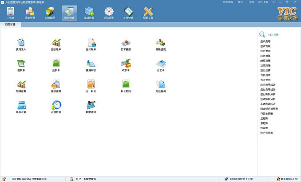Open 期末结转 period-end carryover
This screenshot has height=182, width=301.
[x=91, y=107]
